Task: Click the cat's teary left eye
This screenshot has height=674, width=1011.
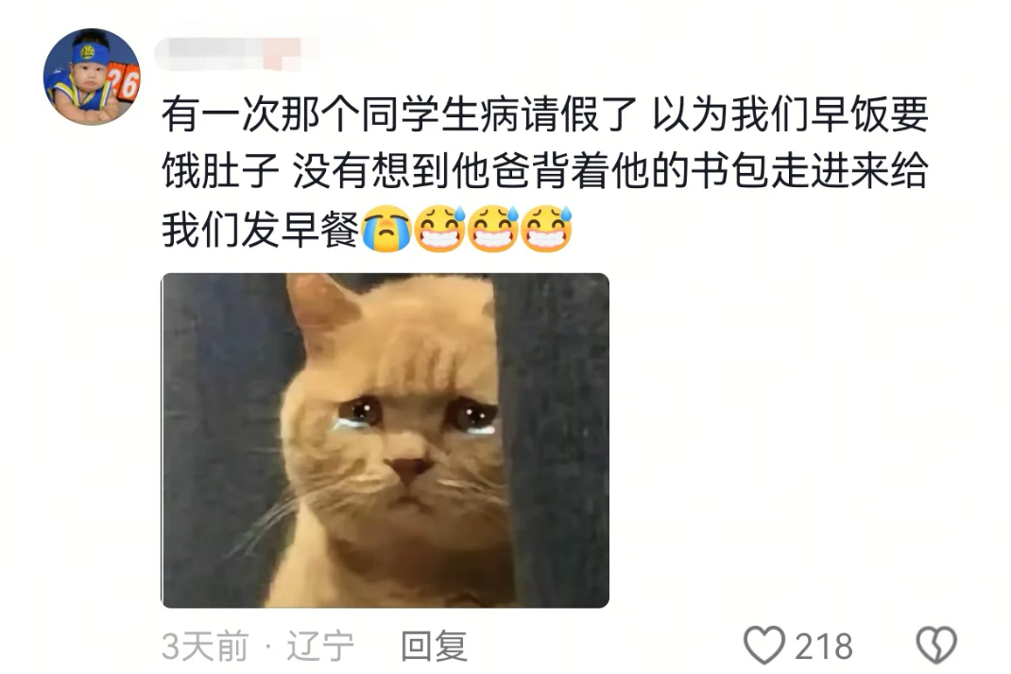Action: pyautogui.click(x=359, y=412)
